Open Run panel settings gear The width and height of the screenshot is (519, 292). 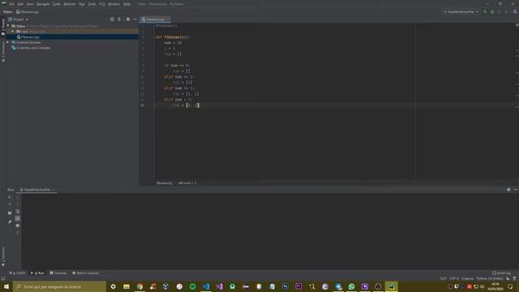[508, 190]
